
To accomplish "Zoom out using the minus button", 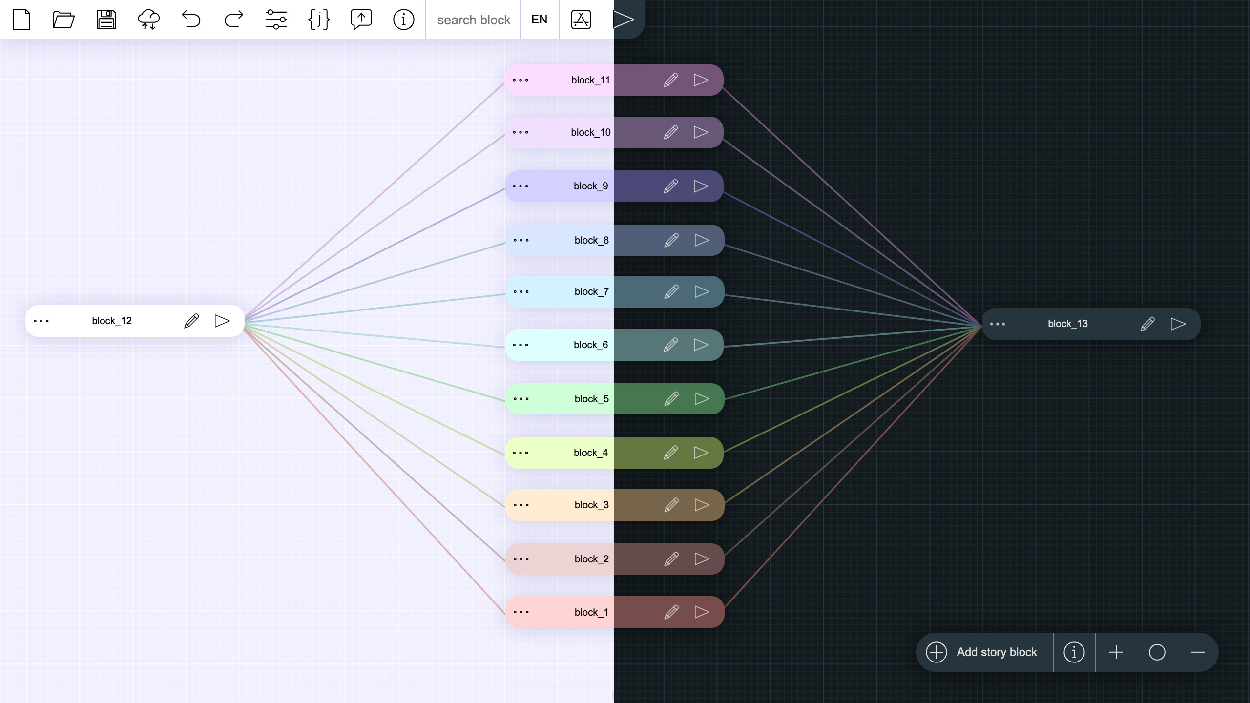I will (1198, 652).
